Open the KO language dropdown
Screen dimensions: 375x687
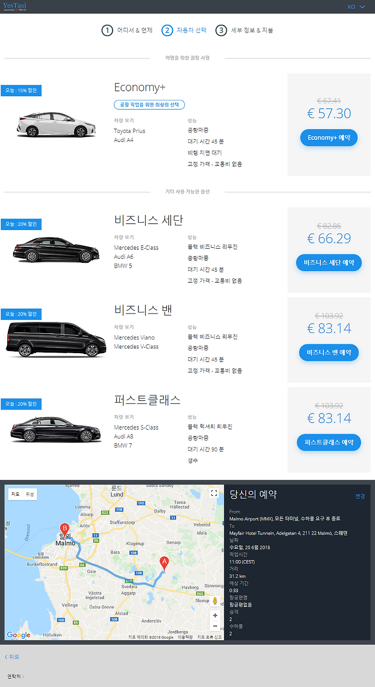356,7
